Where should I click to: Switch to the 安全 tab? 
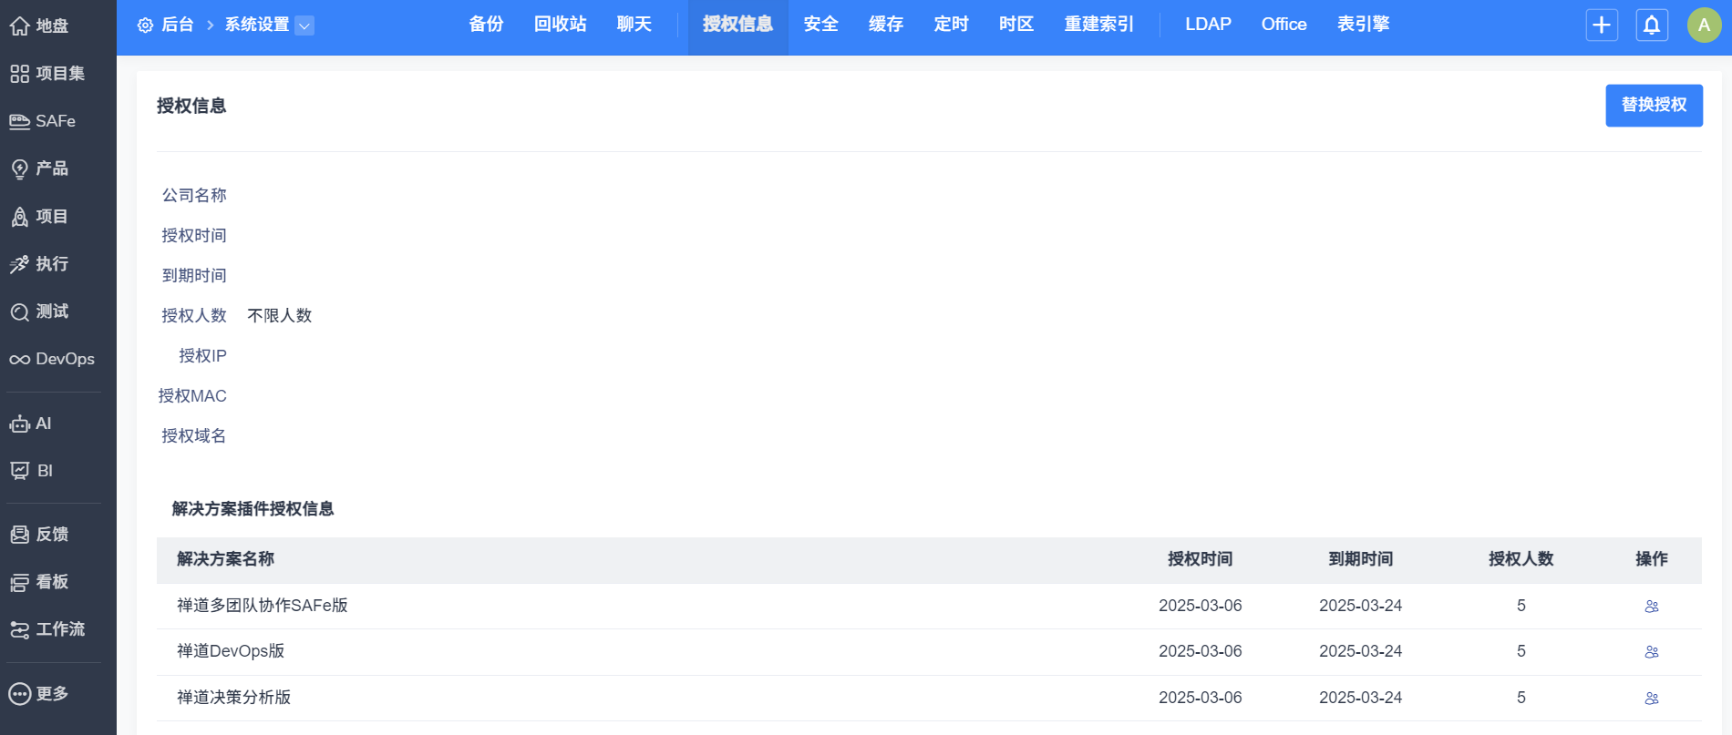820,25
